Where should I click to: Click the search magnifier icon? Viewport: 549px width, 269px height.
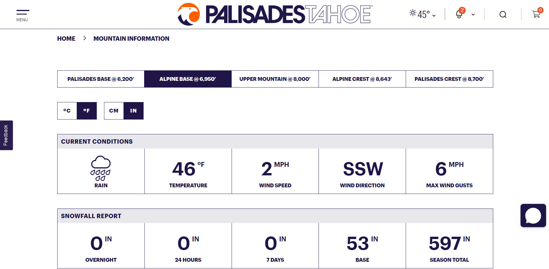click(x=503, y=15)
